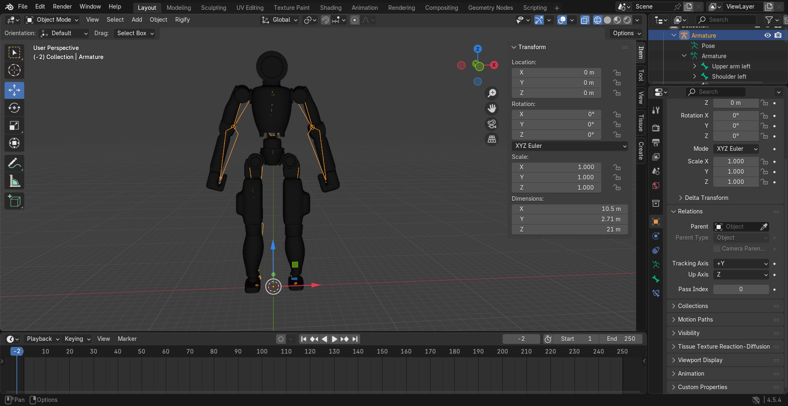Click the camera view icon in viewport

click(x=492, y=124)
